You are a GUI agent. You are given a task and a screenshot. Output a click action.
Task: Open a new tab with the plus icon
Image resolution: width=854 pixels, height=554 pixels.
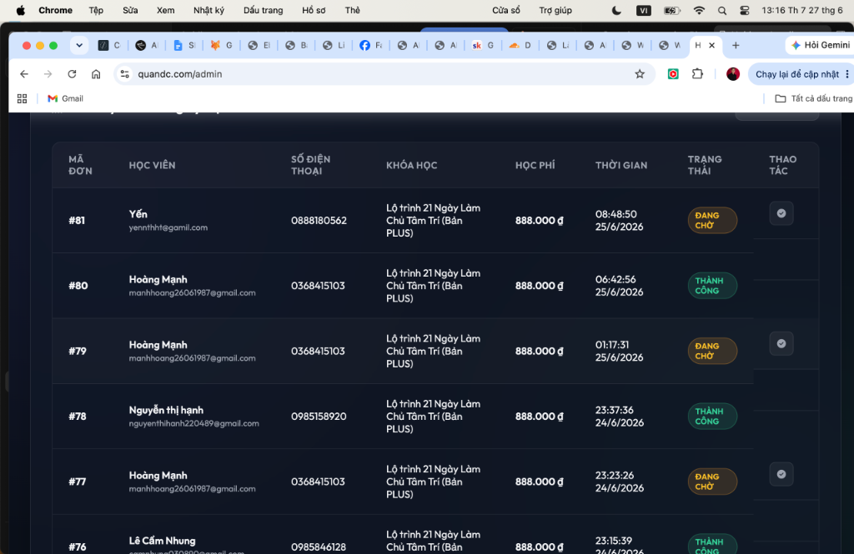[x=736, y=46]
